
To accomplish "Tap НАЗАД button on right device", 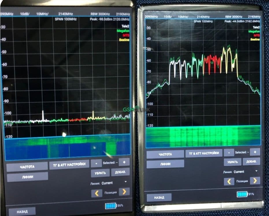I will pyautogui.click(x=159, y=198).
